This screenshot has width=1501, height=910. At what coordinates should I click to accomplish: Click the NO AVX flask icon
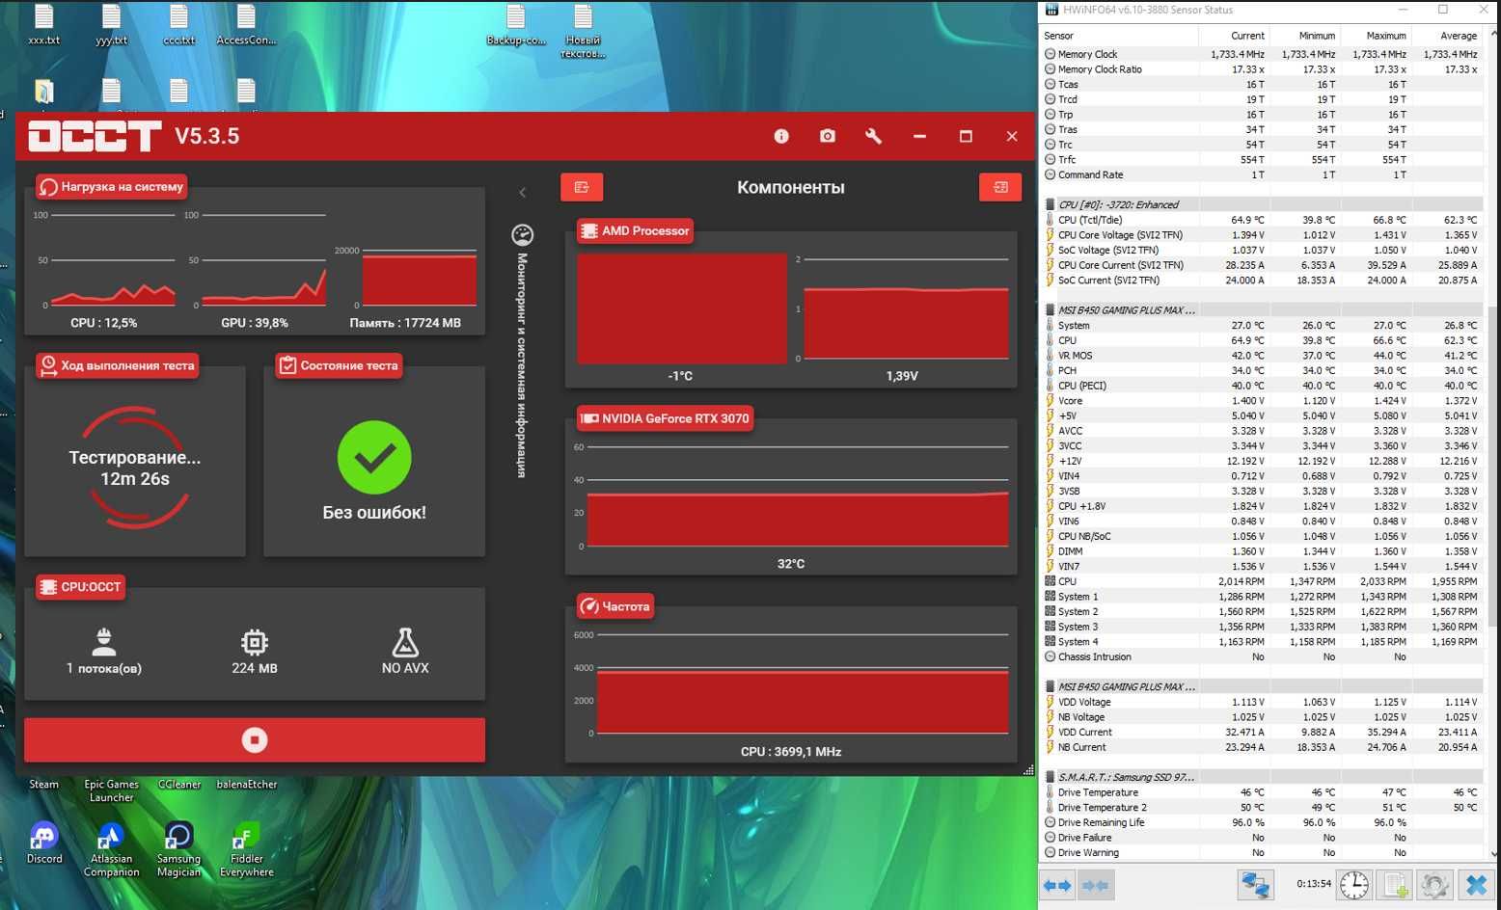point(405,642)
